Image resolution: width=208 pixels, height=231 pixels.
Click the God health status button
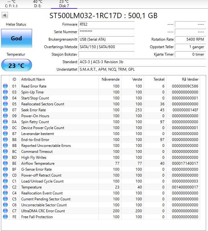click(17, 38)
